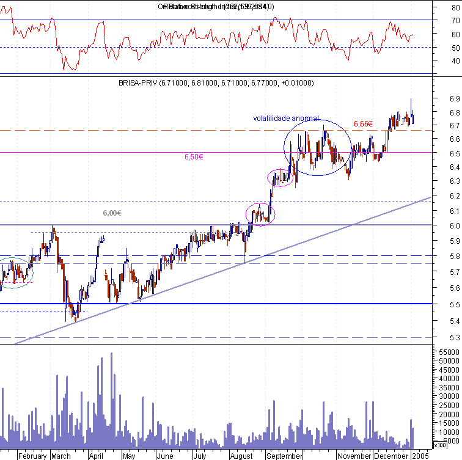Click the 2005 year label
Image resolution: width=462 pixels, height=460 pixels.
[420, 456]
